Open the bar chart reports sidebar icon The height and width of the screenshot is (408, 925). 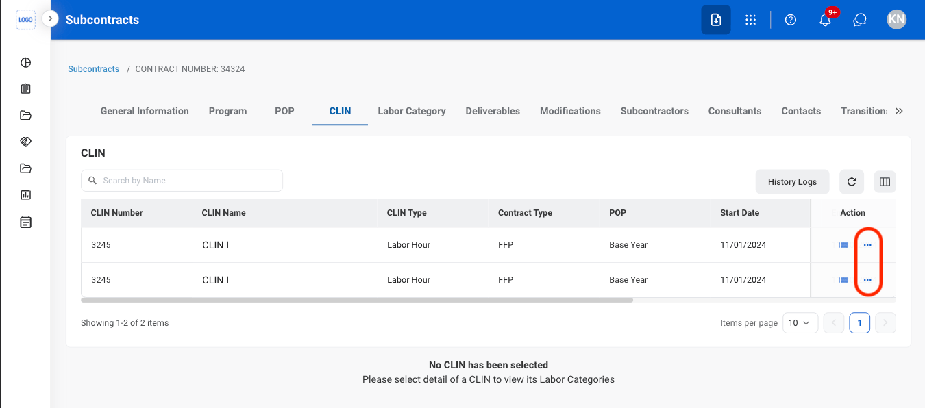pos(26,195)
